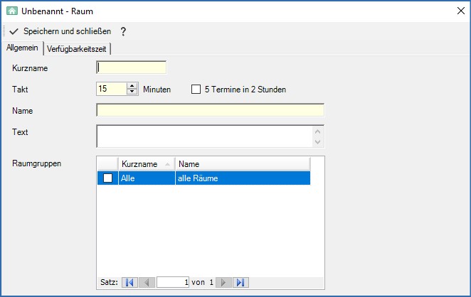Image resolution: width=471 pixels, height=297 pixels.
Task: Decrease Takt minutes with down arrow
Action: (132, 92)
